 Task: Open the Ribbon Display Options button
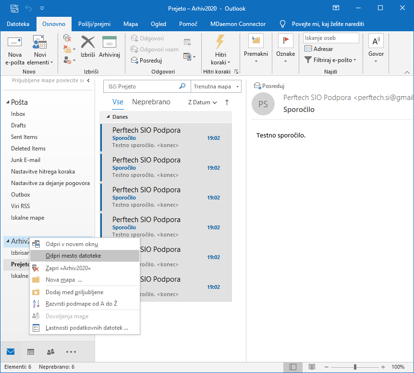[x=336, y=8]
